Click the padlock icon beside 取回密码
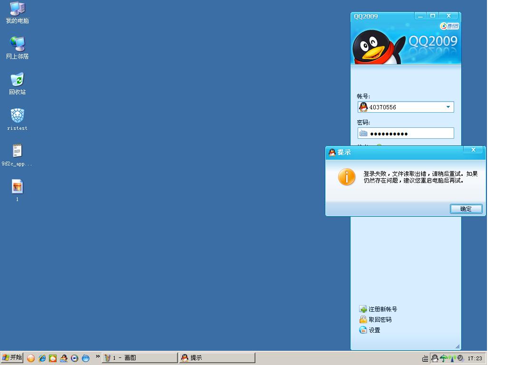 (x=363, y=319)
